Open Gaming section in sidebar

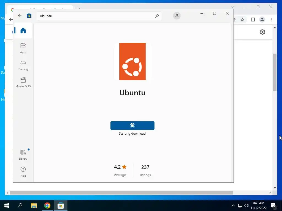pyautogui.click(x=23, y=65)
